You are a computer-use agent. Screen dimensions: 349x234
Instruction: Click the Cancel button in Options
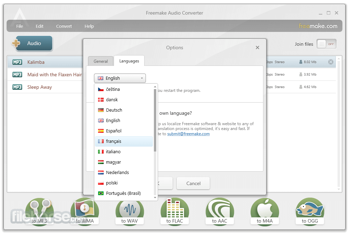(x=193, y=183)
